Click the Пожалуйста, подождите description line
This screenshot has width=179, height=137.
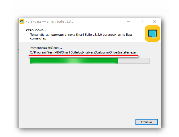coord(81,35)
